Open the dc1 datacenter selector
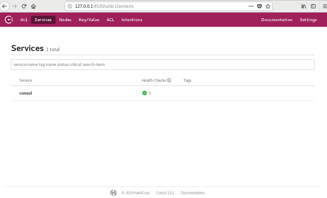This screenshot has width=327, height=198. pos(24,20)
